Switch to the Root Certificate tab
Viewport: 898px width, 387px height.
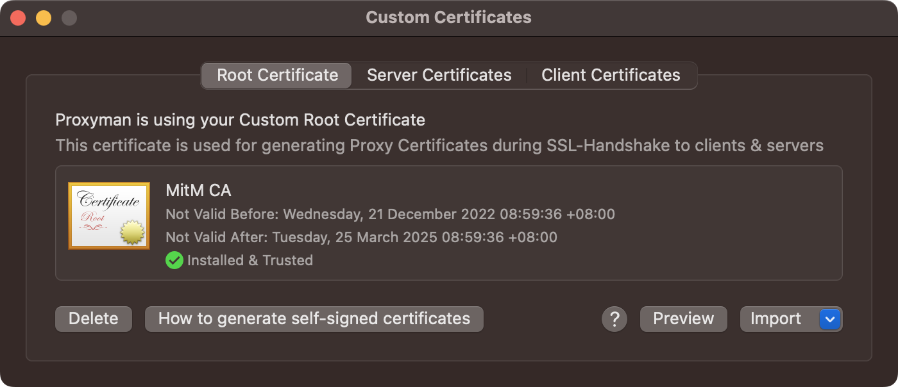[x=277, y=76]
